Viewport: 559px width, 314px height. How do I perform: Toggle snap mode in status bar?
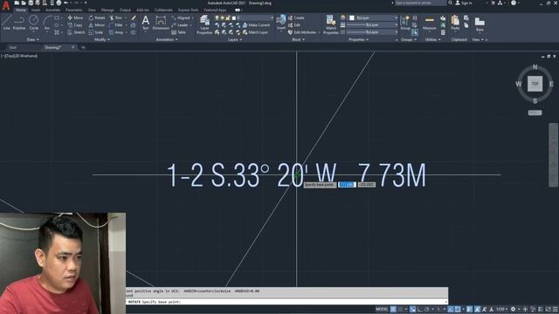coord(400,309)
